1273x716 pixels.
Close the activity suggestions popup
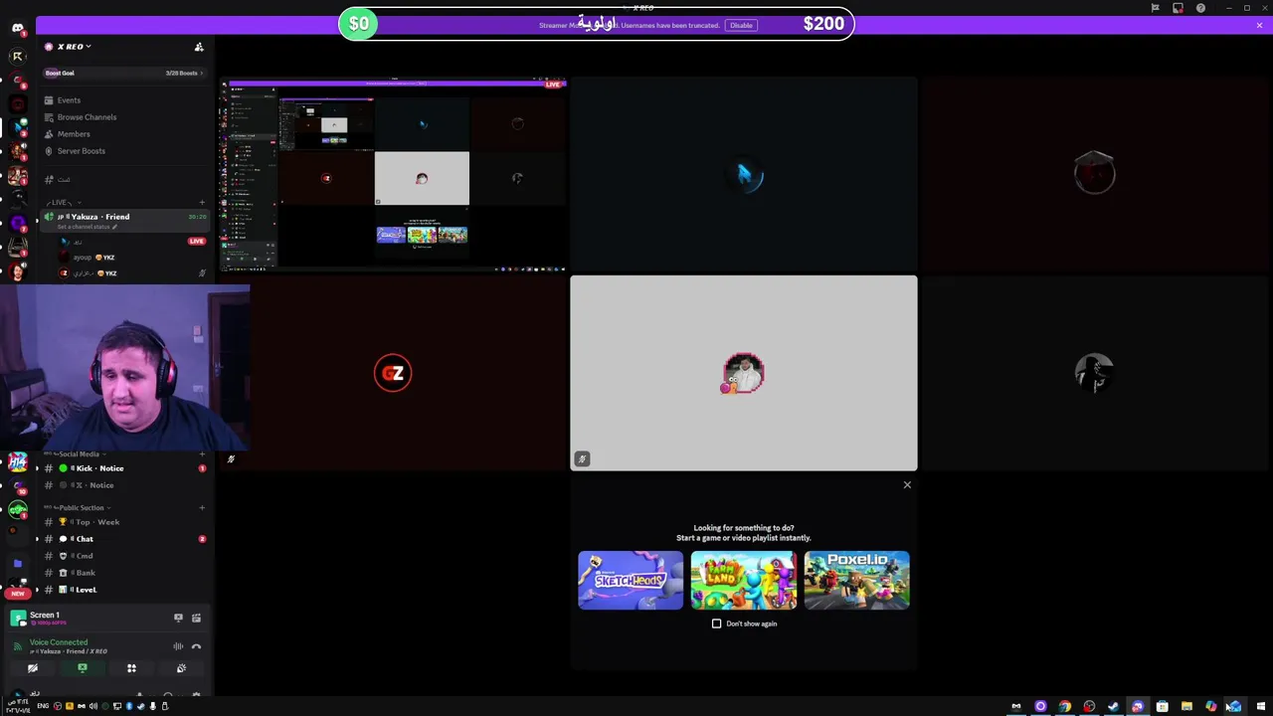point(907,485)
